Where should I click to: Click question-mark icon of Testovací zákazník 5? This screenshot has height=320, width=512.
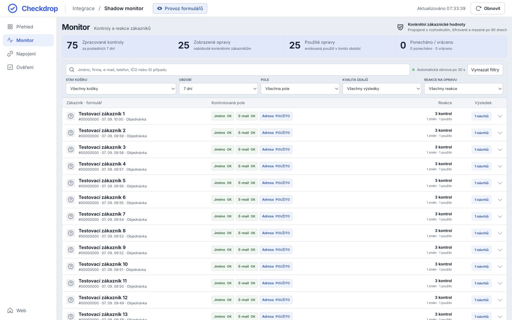(x=71, y=183)
